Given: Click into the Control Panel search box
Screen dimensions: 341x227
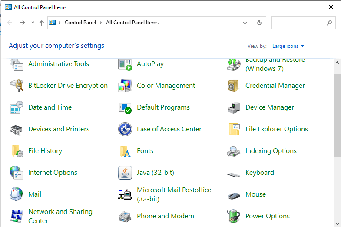Looking at the screenshot, I should coord(303,23).
